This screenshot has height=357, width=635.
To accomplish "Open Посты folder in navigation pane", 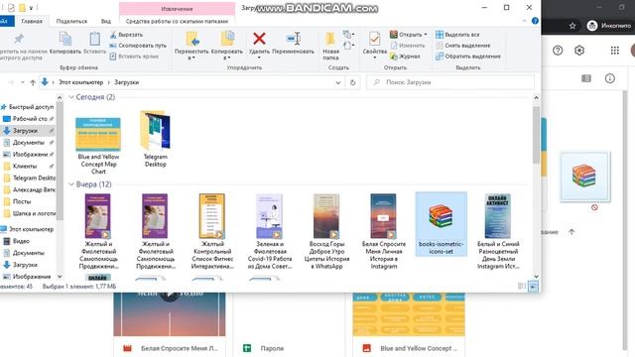I will [x=22, y=201].
